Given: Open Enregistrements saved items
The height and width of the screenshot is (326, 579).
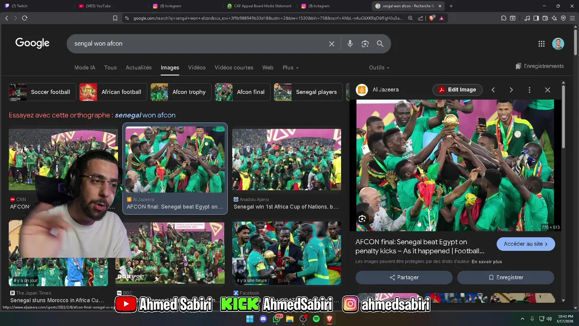Looking at the screenshot, I should [540, 66].
